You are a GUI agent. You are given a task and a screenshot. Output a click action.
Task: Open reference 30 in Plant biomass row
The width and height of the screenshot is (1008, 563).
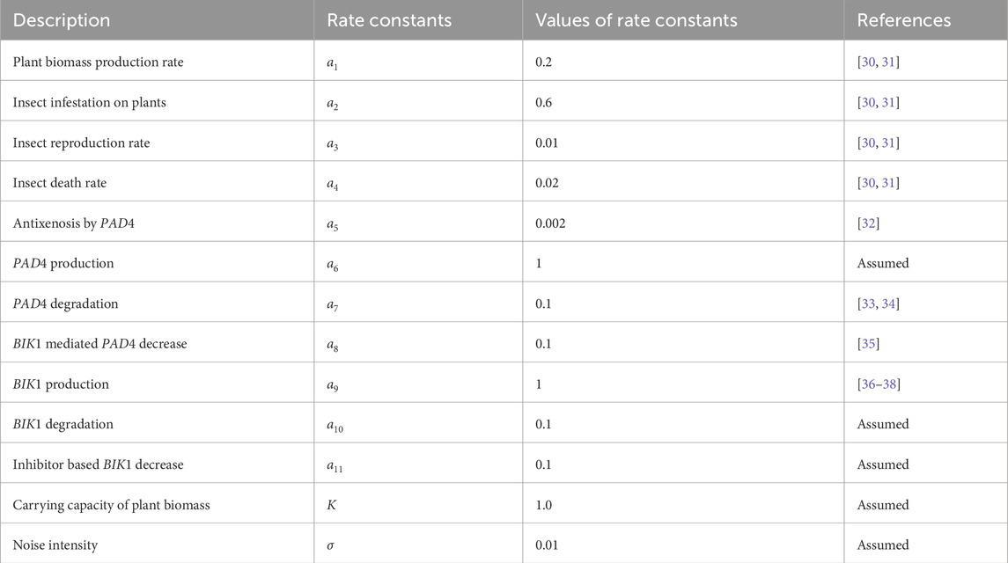point(868,62)
